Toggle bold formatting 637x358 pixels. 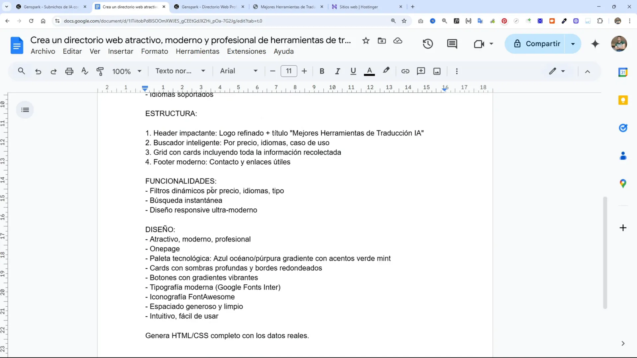pyautogui.click(x=322, y=71)
